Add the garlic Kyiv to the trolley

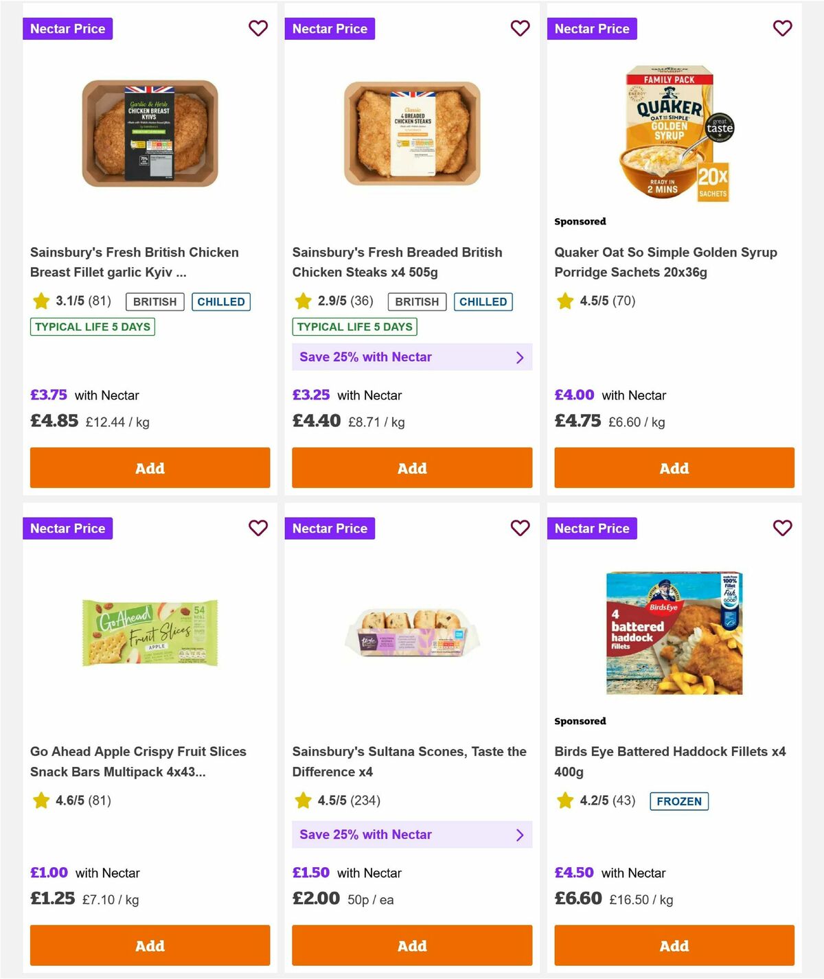click(x=150, y=468)
